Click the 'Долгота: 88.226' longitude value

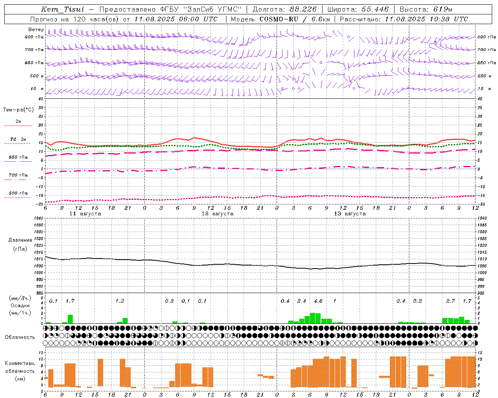[x=285, y=9]
